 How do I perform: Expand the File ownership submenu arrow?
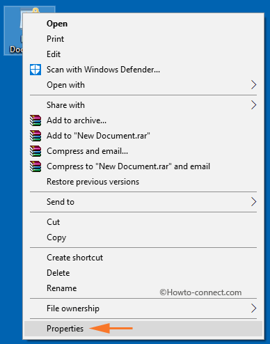tap(253, 308)
